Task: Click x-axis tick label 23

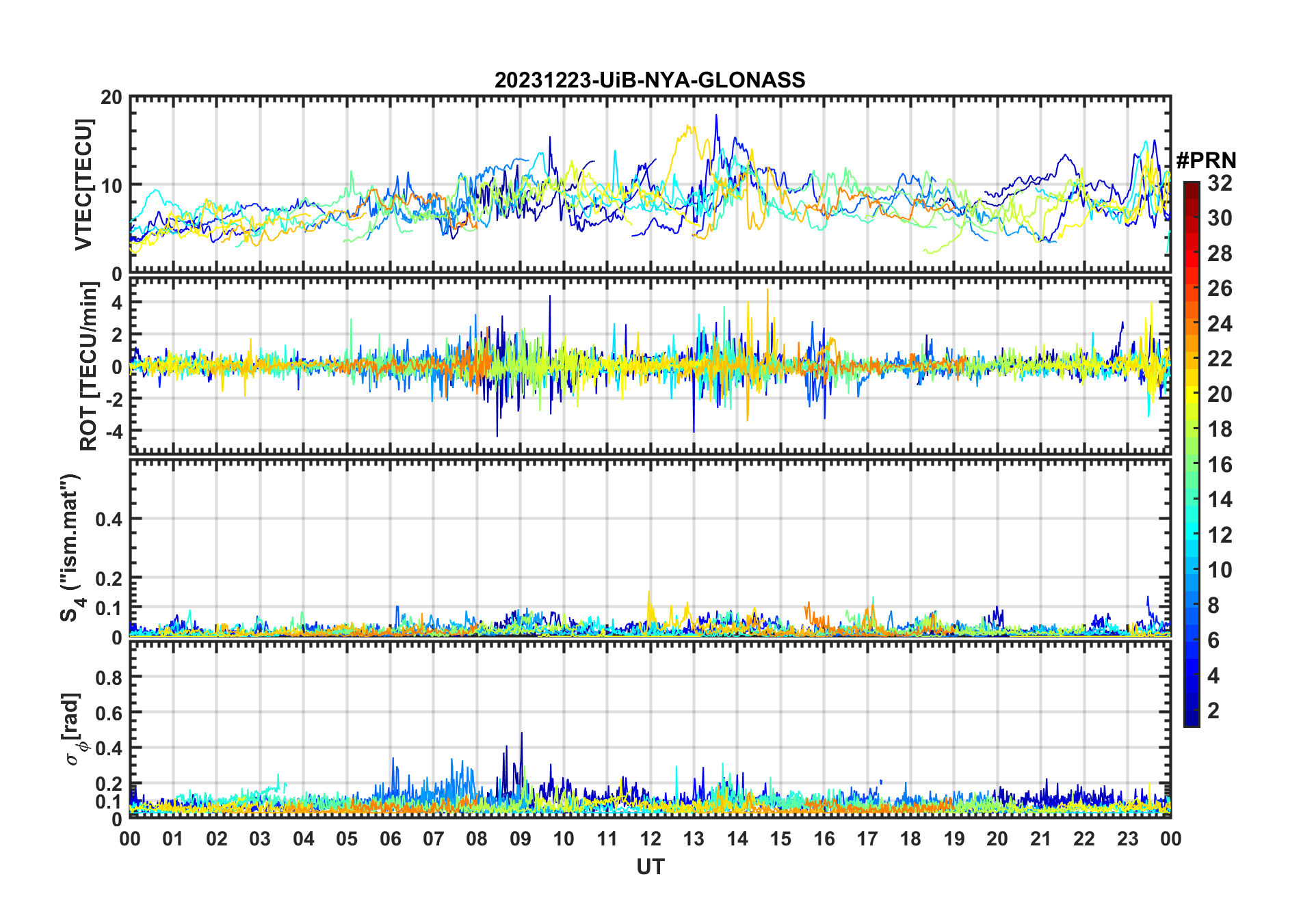Action: [1127, 839]
